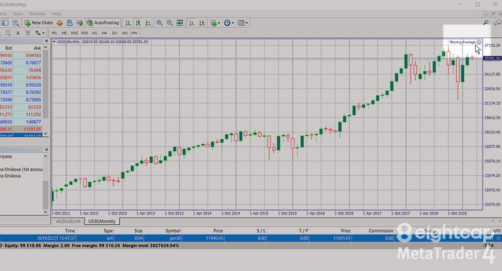Toggle the AutoTrading button
Screen dimensions: 502x271
tap(103, 23)
